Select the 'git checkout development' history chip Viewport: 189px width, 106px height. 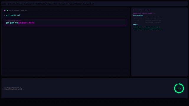point(75,4)
